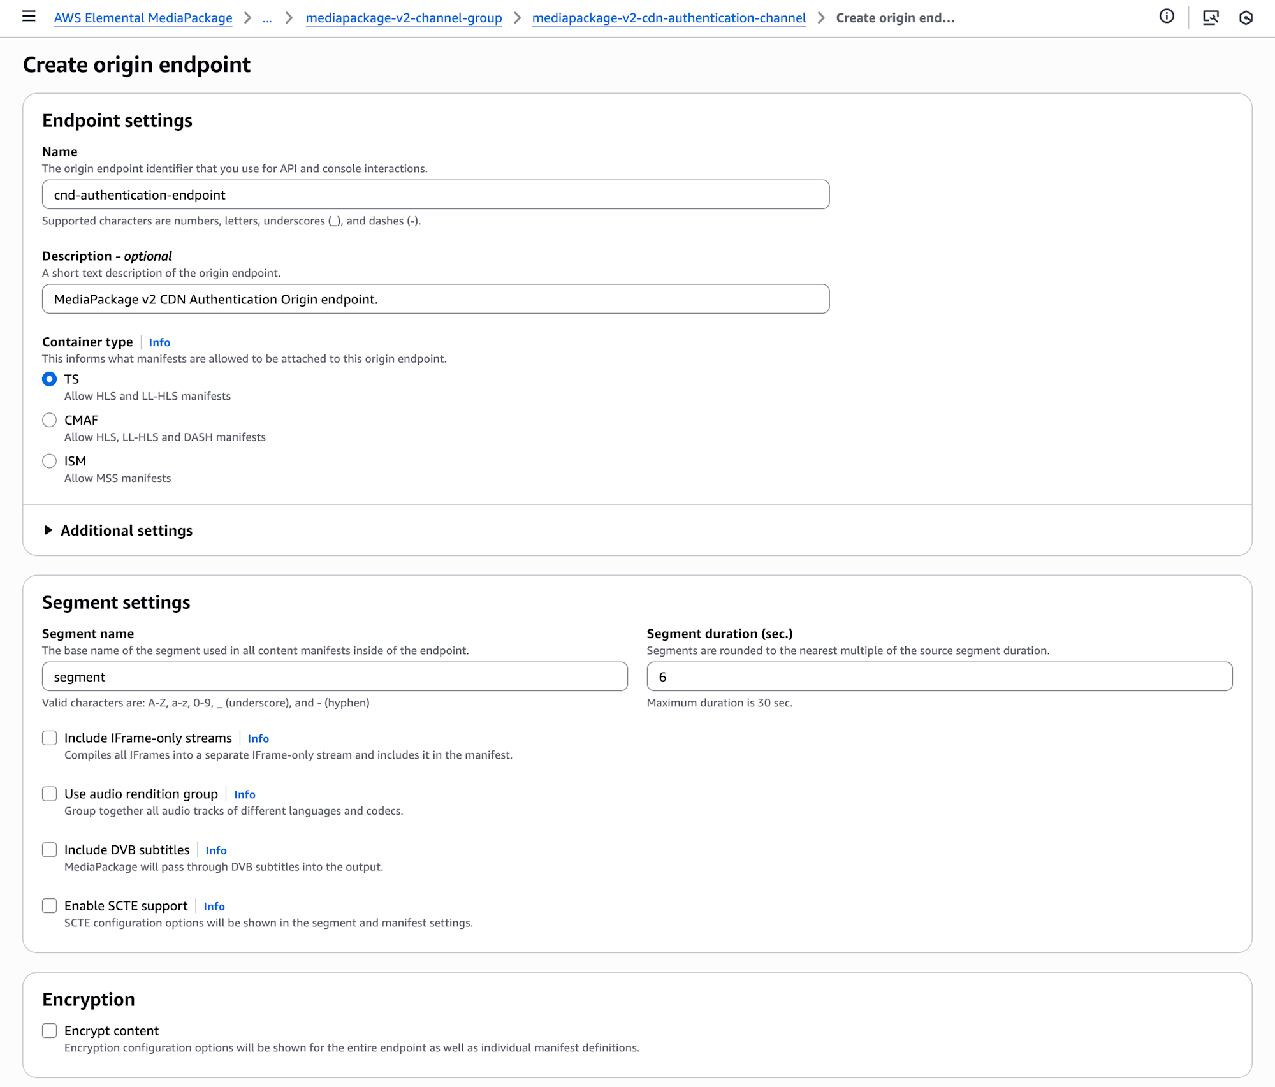
Task: Select the ISM container type
Action: pos(50,461)
